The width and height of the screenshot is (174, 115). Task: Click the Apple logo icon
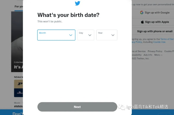point(142,22)
